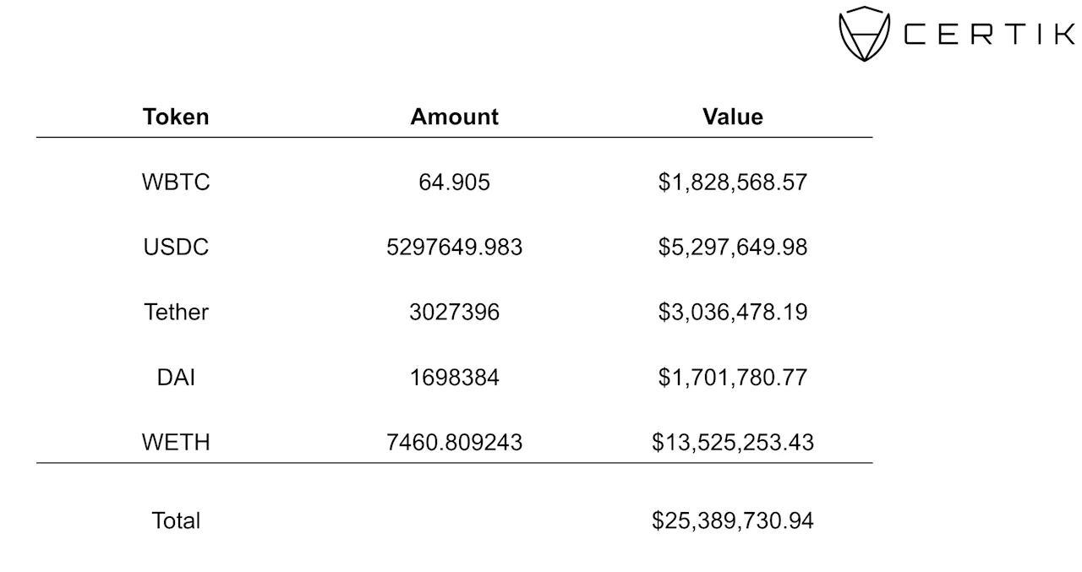Click the Tether token cell

176,312
